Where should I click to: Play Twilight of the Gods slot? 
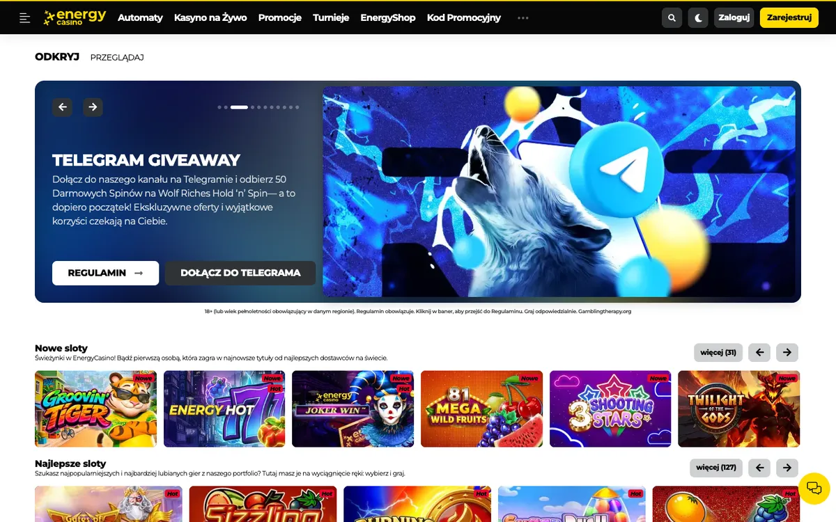coord(738,409)
